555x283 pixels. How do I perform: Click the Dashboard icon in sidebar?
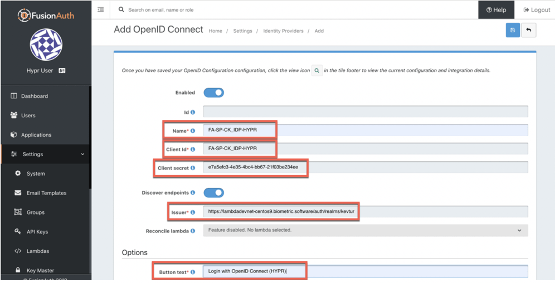(x=14, y=96)
